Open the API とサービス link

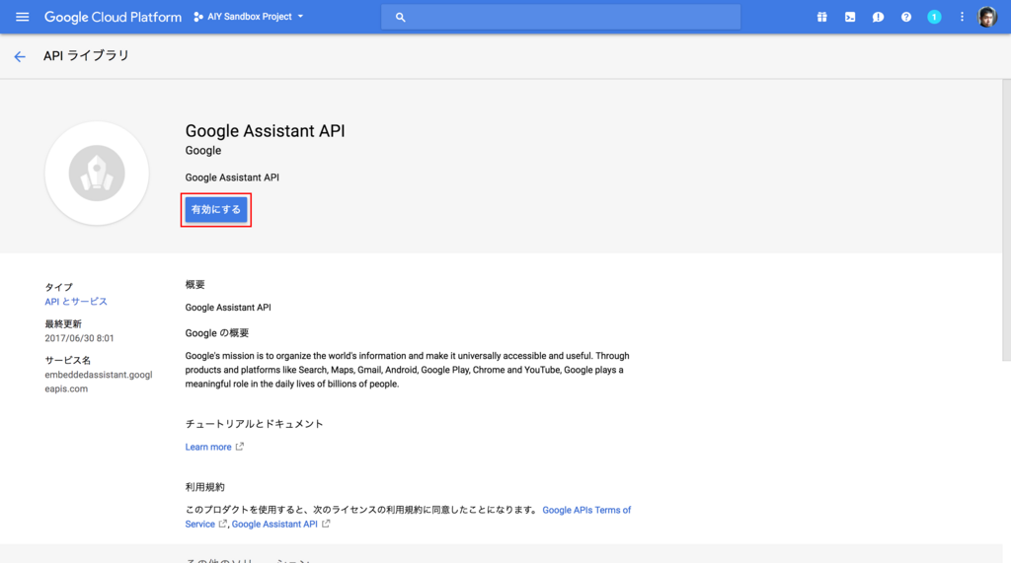tap(76, 302)
